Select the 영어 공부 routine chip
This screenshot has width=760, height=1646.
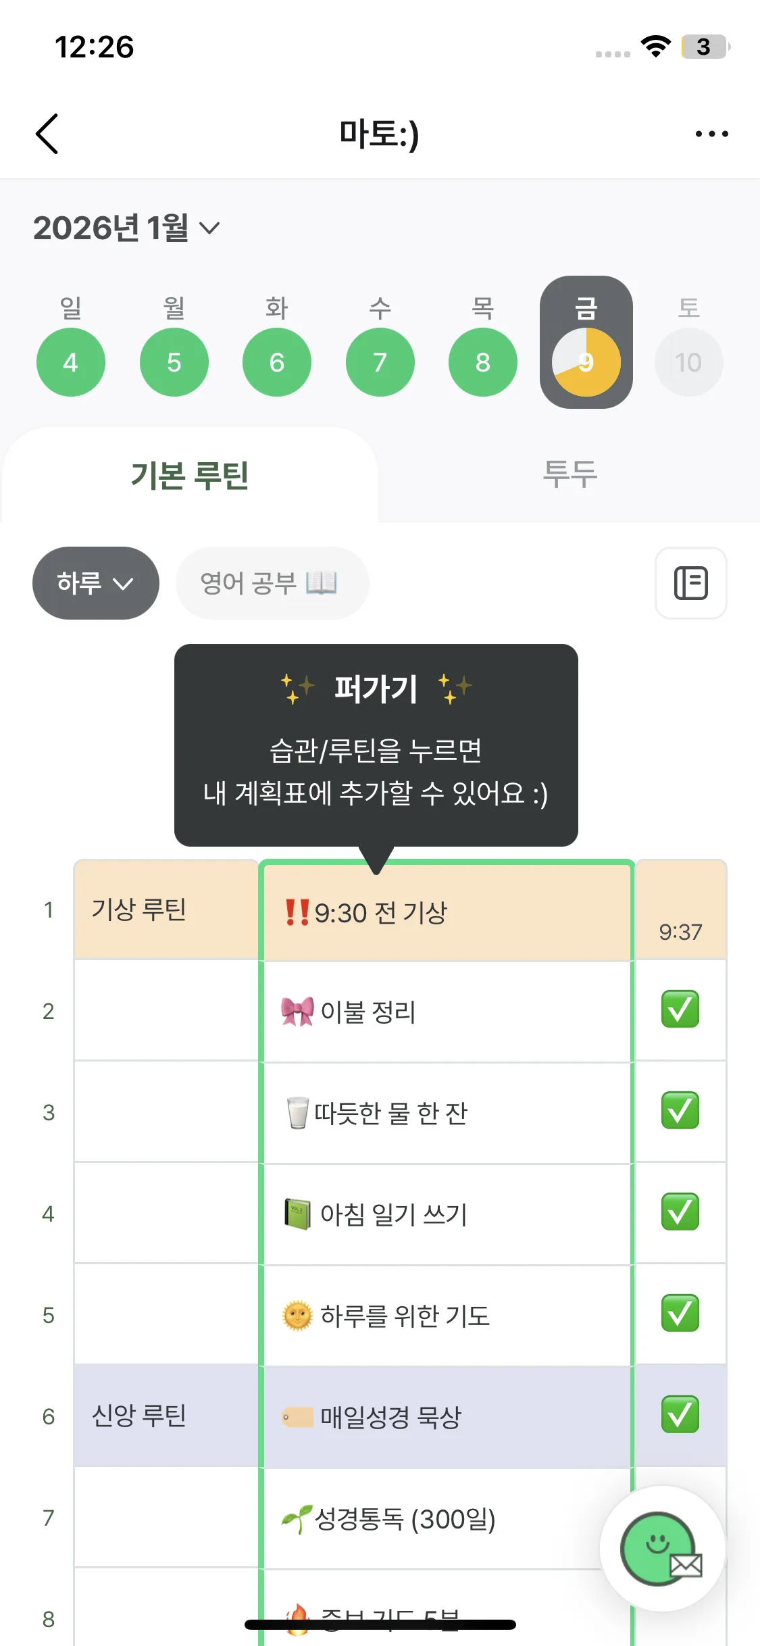pos(272,583)
